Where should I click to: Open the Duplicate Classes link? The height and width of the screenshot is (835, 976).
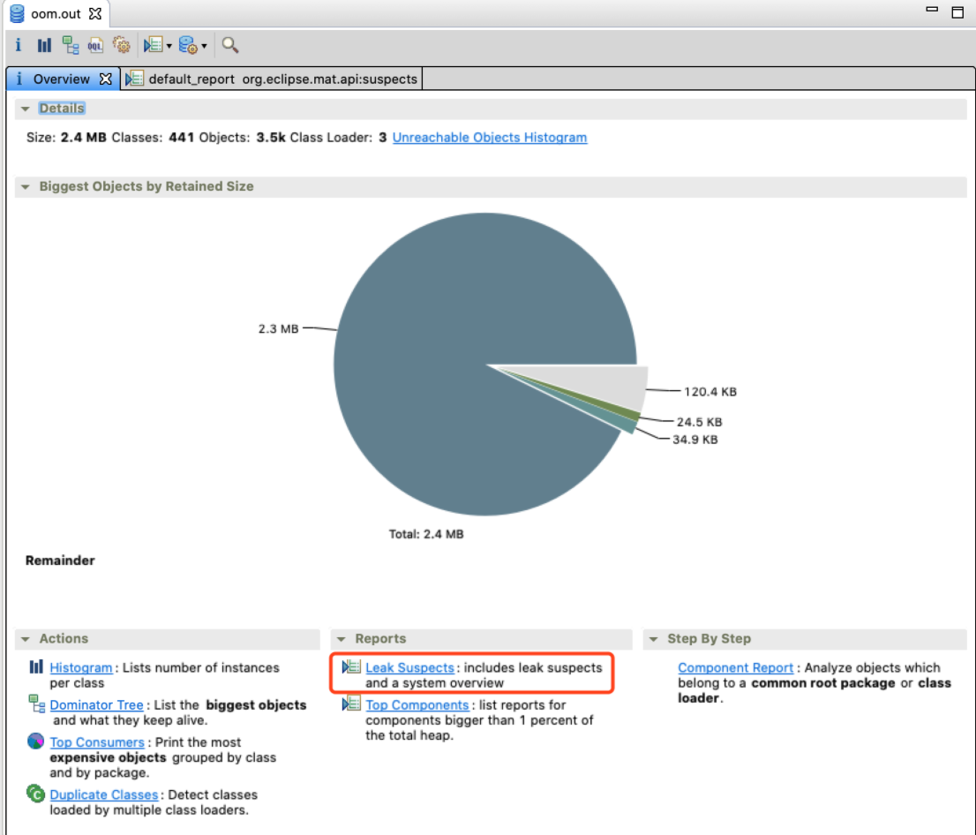104,794
